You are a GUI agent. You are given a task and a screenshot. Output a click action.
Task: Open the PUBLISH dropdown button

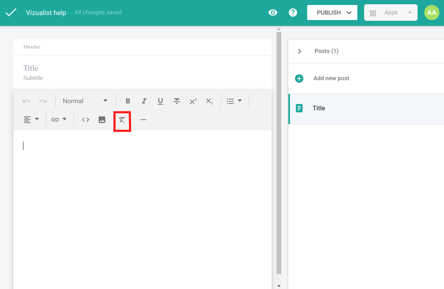coord(332,13)
